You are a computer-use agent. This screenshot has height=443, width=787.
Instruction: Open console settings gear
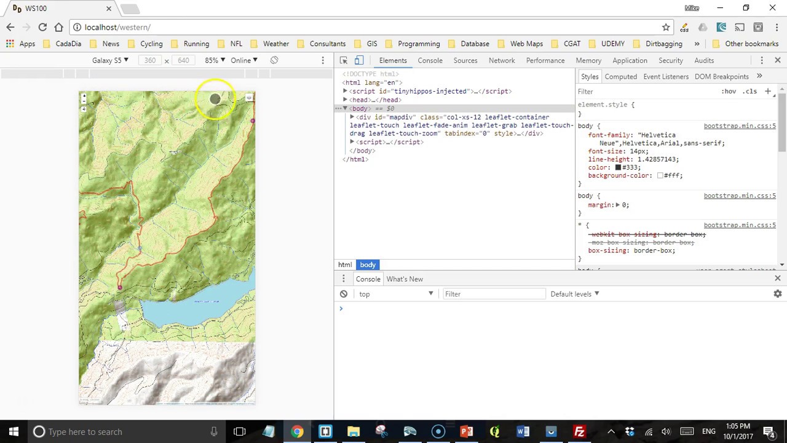[x=778, y=294]
